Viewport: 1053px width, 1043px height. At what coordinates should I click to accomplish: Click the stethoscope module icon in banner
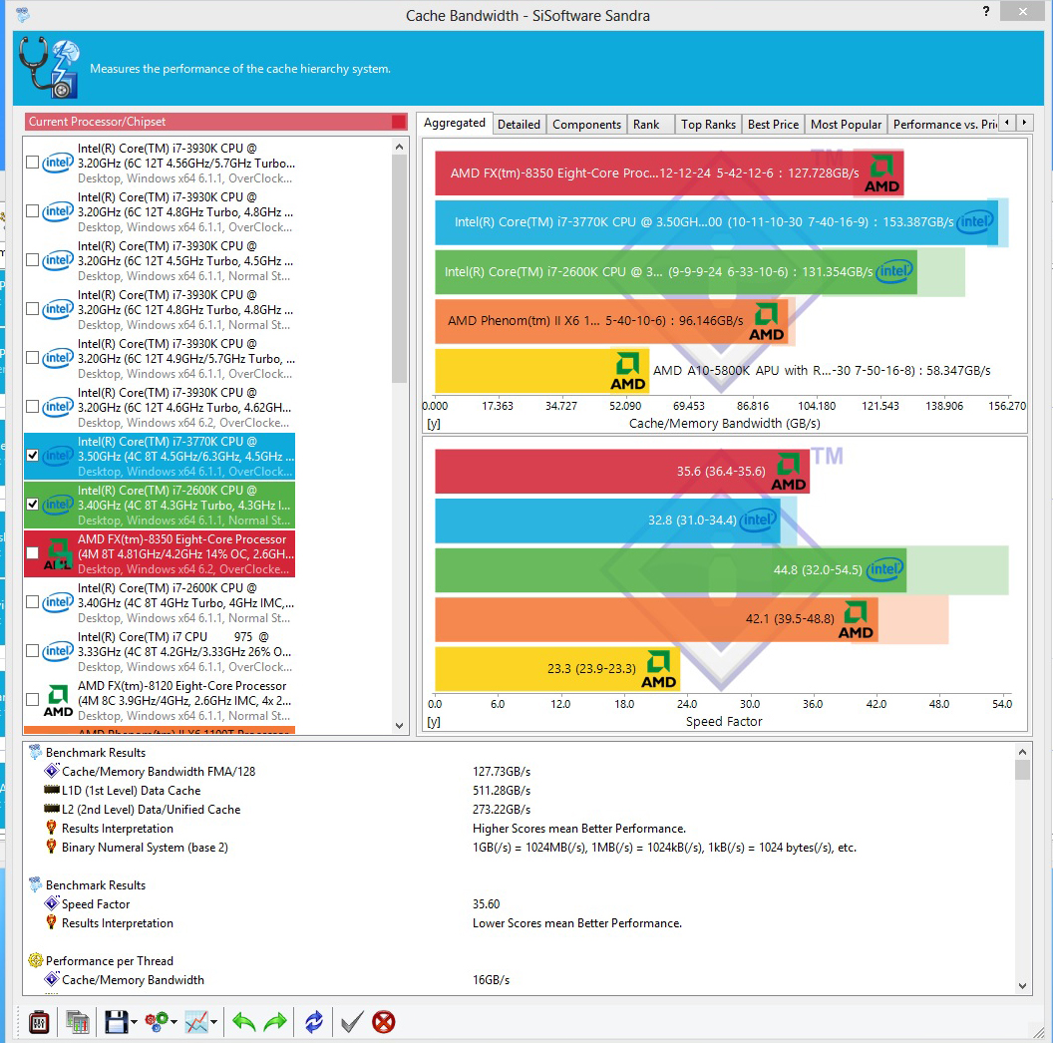50,67
